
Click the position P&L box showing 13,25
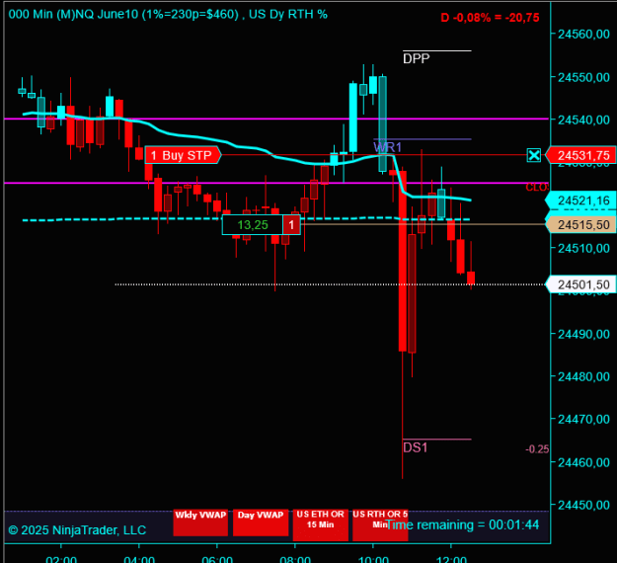click(x=253, y=225)
